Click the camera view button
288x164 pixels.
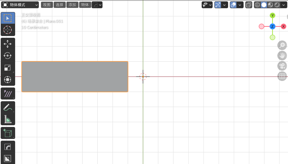(282, 66)
